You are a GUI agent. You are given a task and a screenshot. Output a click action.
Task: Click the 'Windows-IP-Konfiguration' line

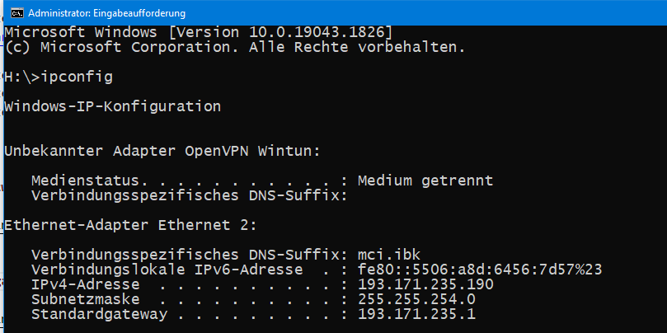113,106
